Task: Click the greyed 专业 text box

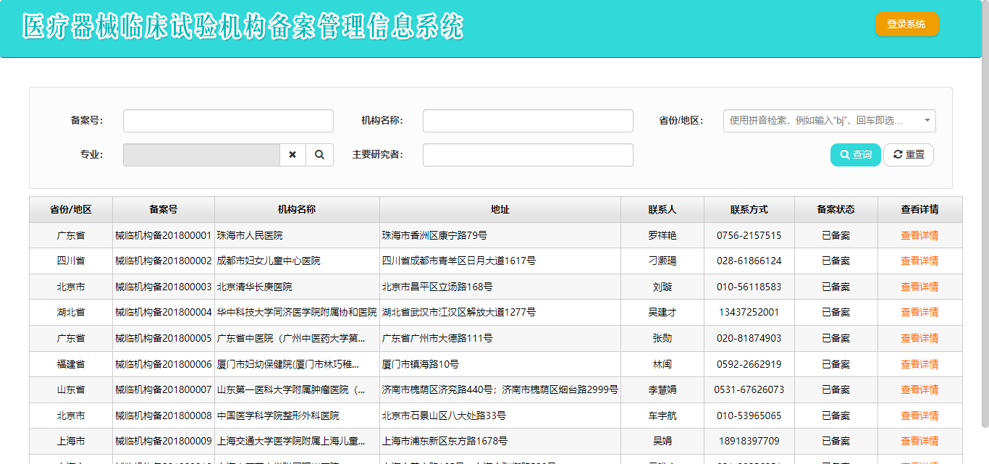Action: pyautogui.click(x=201, y=155)
